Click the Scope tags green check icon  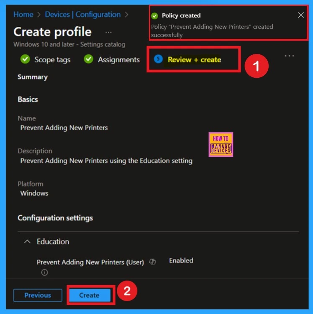click(x=25, y=59)
